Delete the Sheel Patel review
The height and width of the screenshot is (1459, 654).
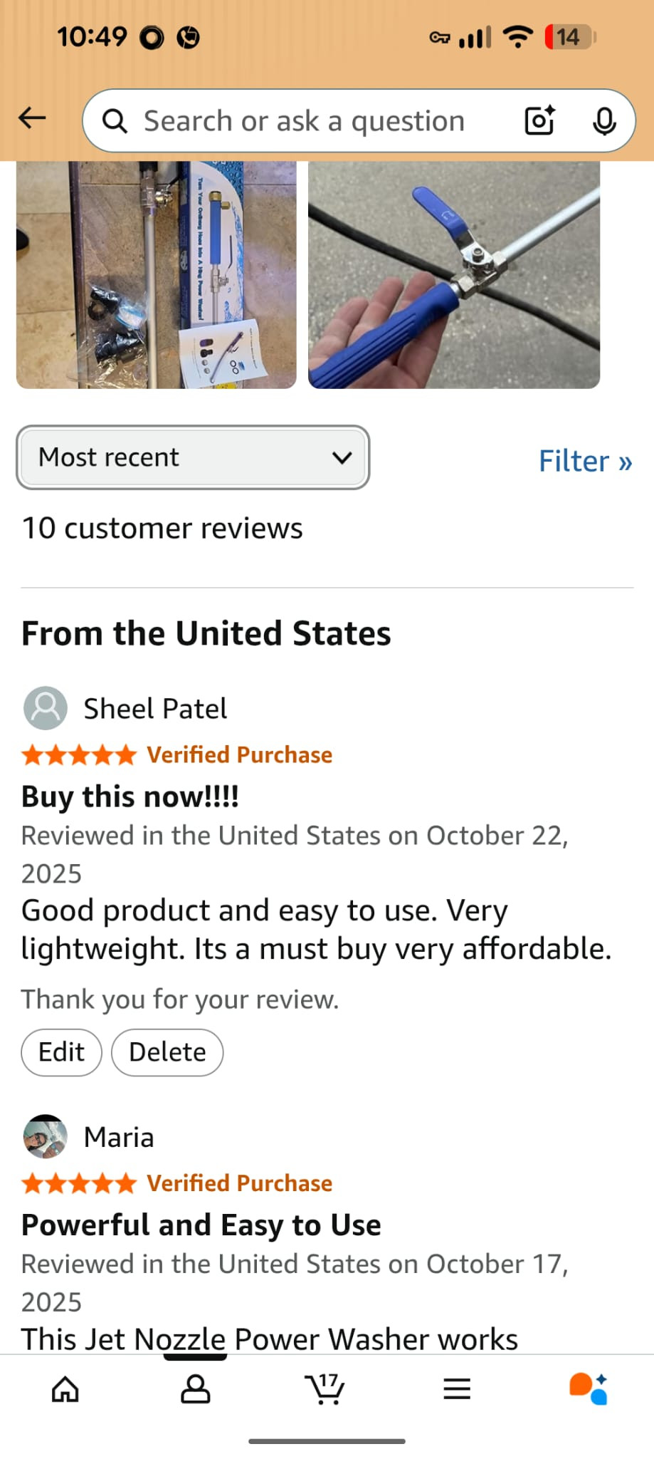[x=167, y=1052]
